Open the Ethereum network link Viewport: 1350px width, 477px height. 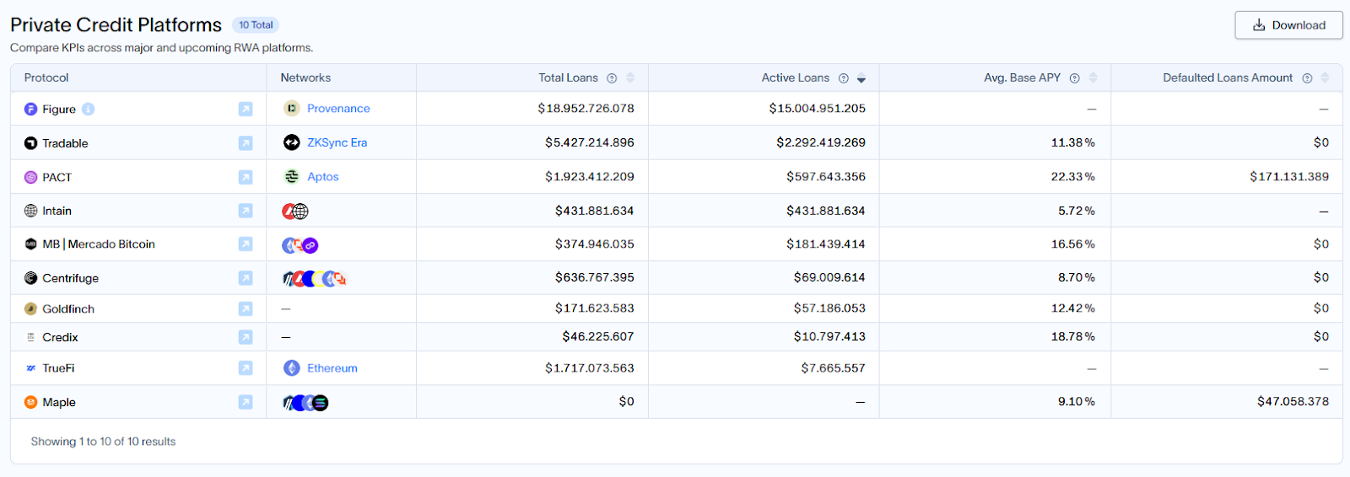(332, 368)
